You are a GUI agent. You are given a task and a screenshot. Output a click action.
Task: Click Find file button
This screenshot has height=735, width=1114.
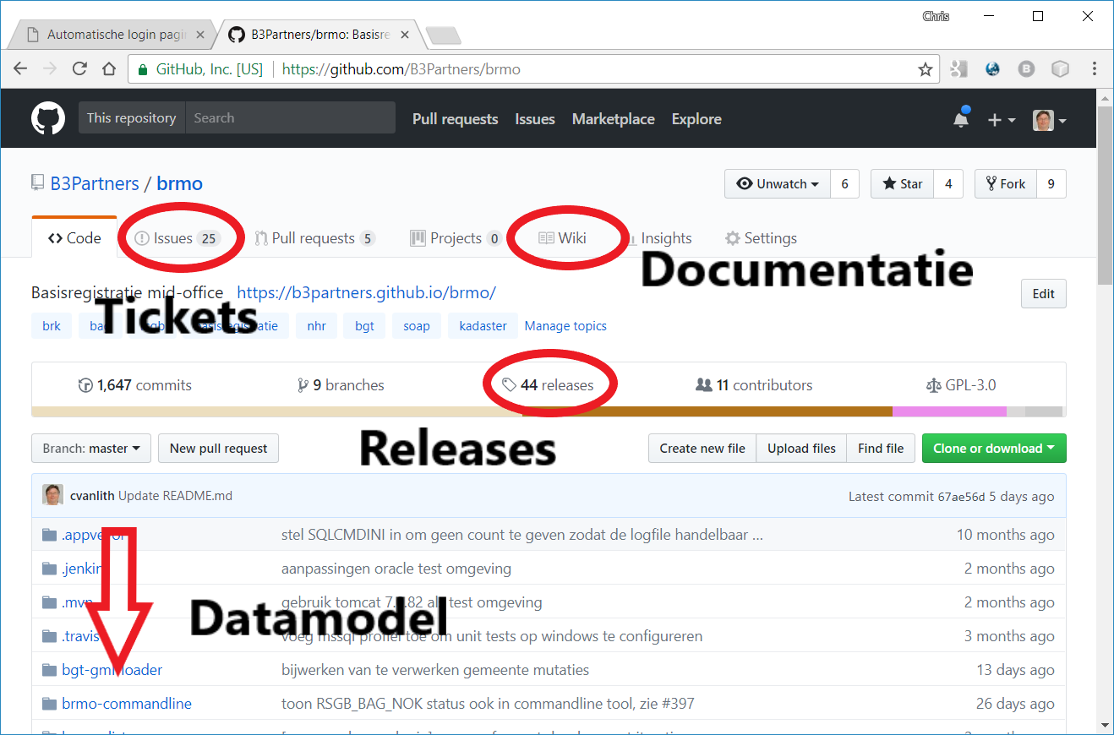point(881,448)
